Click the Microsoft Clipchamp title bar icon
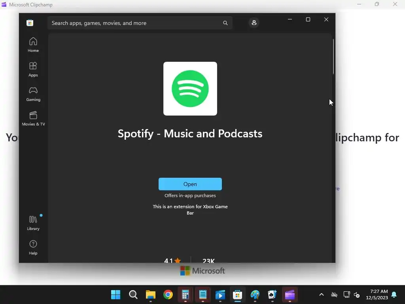Image resolution: width=405 pixels, height=304 pixels. [4, 4]
